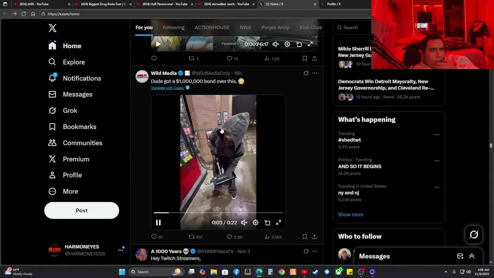Viewport: 494px width, 278px height.
Task: Click the page vertical scrollbar thumb
Action: coord(491,146)
